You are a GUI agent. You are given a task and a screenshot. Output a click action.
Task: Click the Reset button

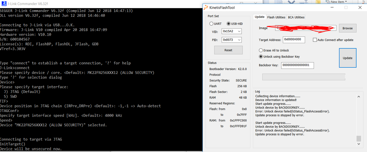point(228,50)
